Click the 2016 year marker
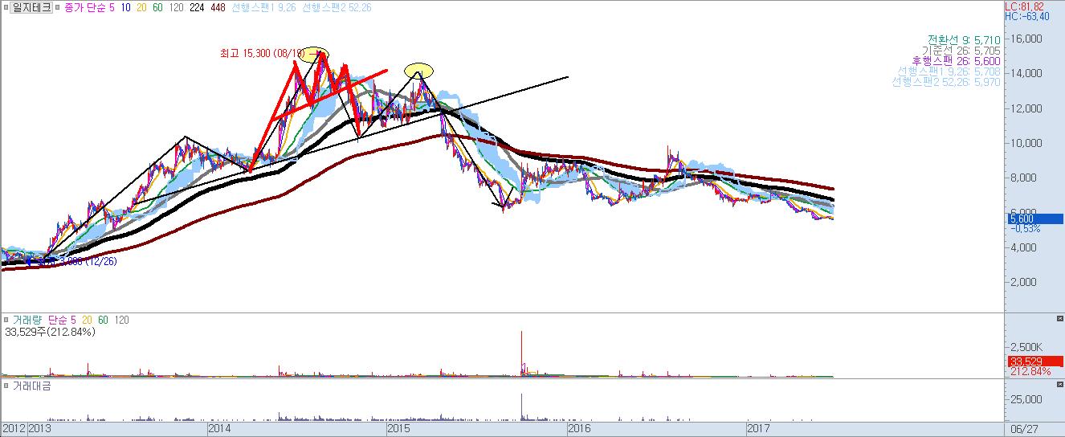1065x437 pixels. tap(578, 429)
